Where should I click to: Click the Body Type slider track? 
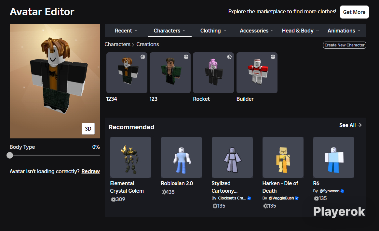pos(55,155)
